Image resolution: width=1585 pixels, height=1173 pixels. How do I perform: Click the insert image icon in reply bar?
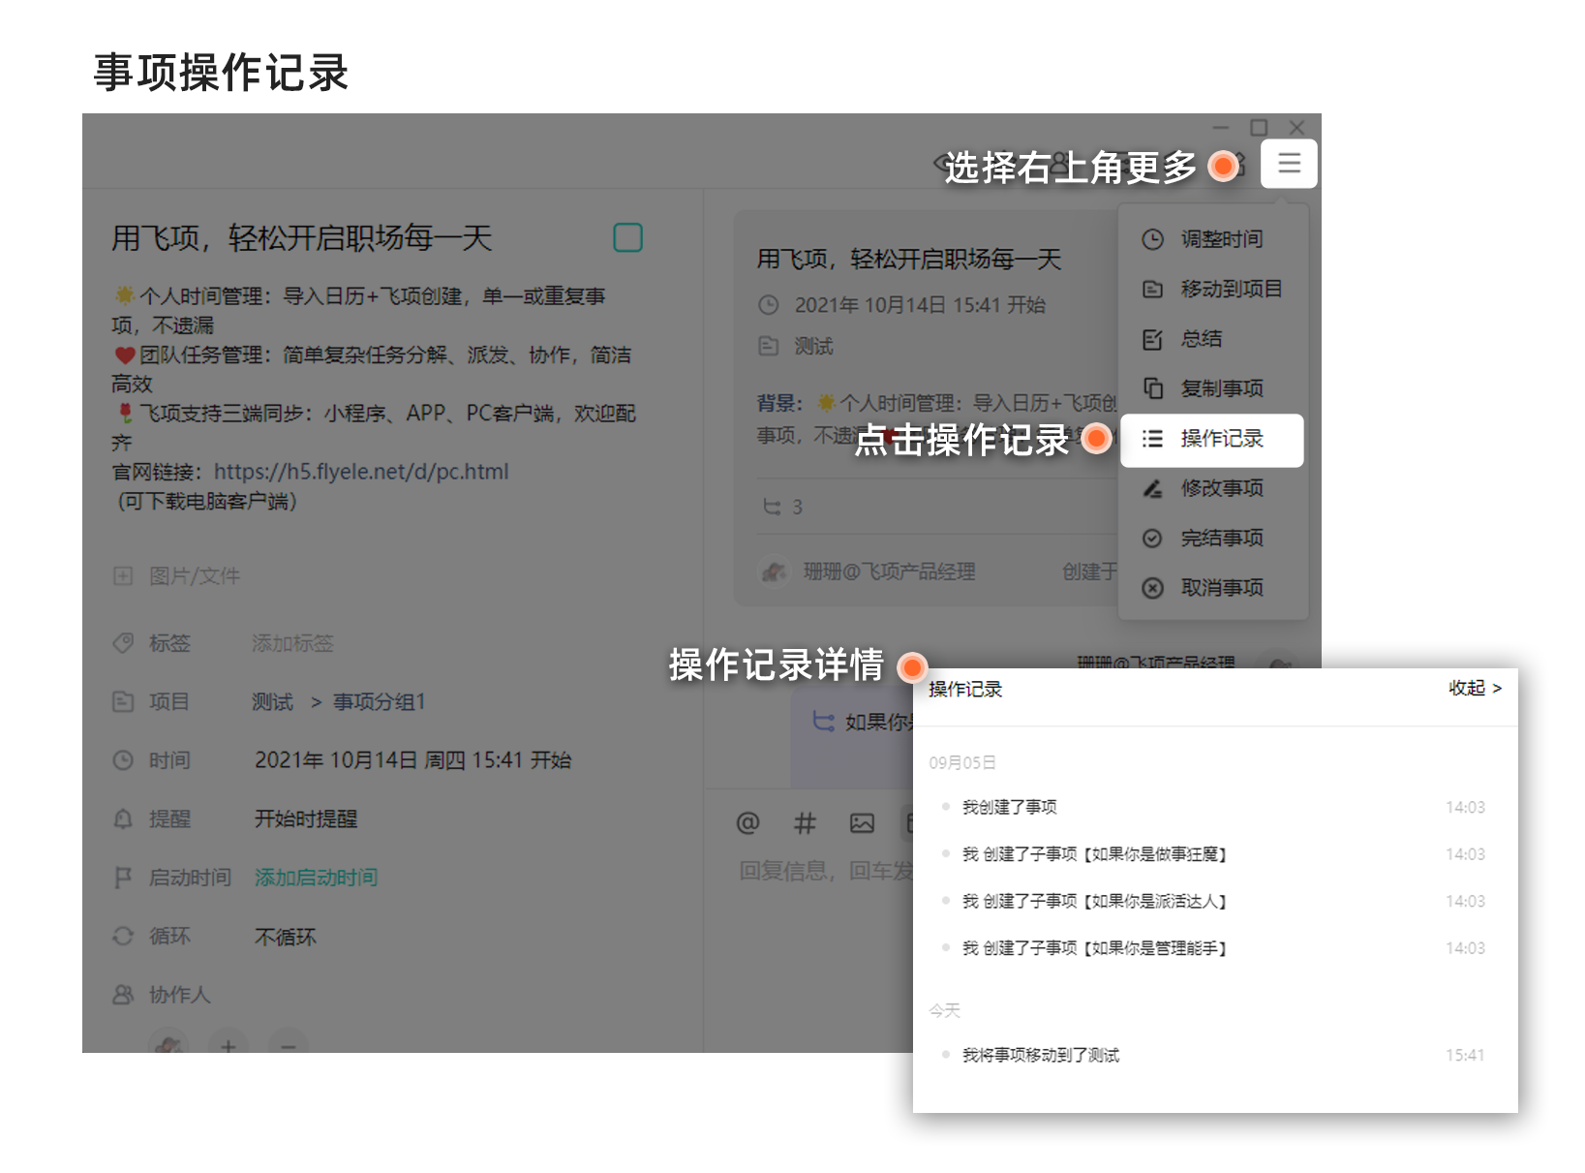click(x=862, y=823)
